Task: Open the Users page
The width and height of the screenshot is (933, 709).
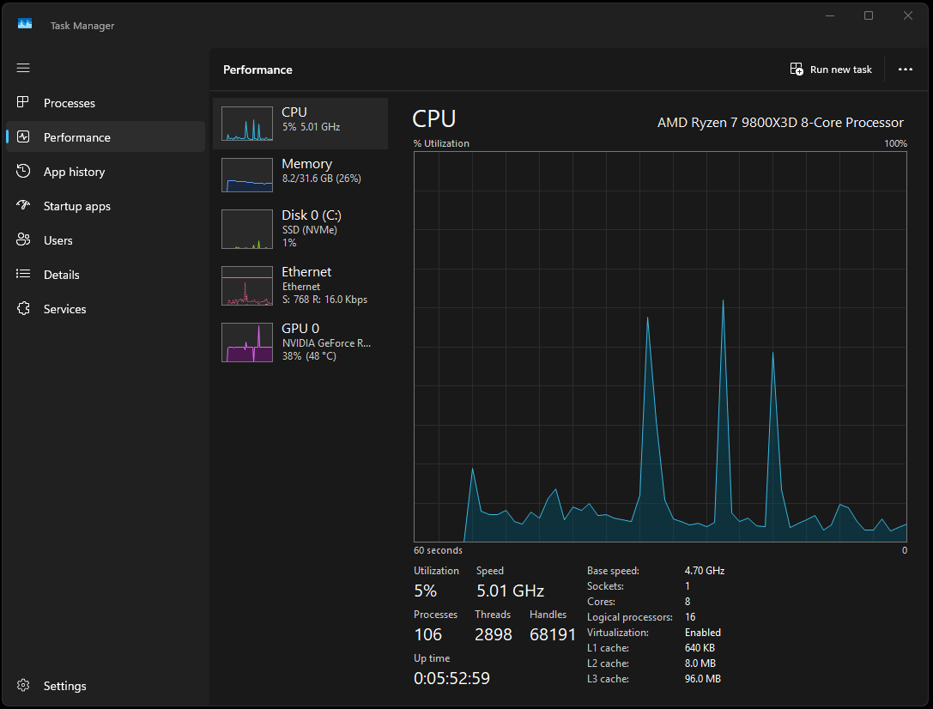Action: (x=106, y=240)
